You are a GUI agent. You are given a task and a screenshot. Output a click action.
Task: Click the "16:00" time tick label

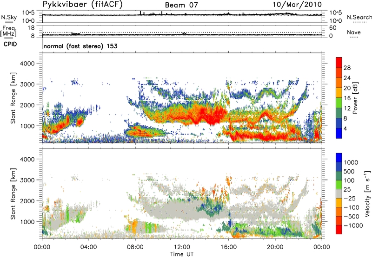pyautogui.click(x=228, y=247)
